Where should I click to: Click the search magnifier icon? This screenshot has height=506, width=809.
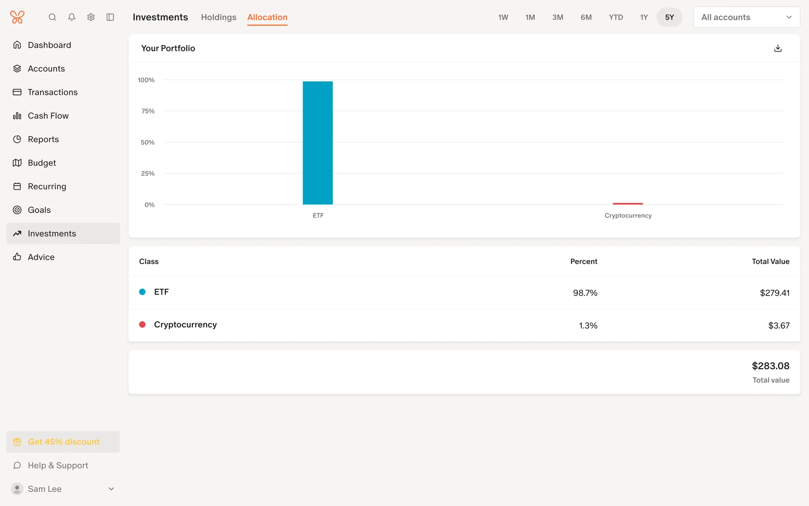click(52, 17)
